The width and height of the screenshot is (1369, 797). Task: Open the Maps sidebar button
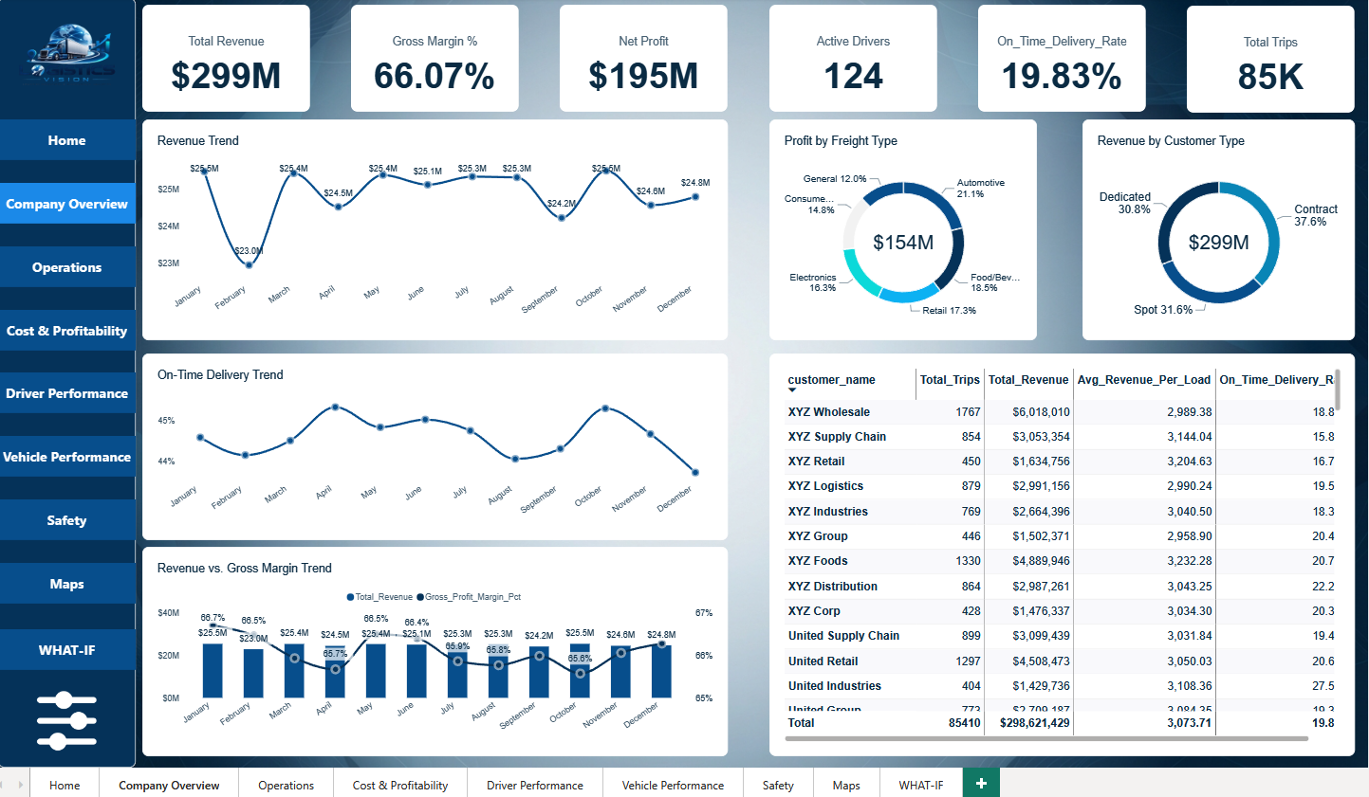[67, 584]
